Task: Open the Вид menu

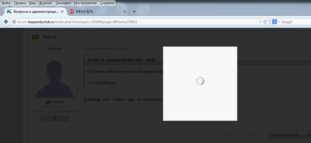Action: point(32,3)
